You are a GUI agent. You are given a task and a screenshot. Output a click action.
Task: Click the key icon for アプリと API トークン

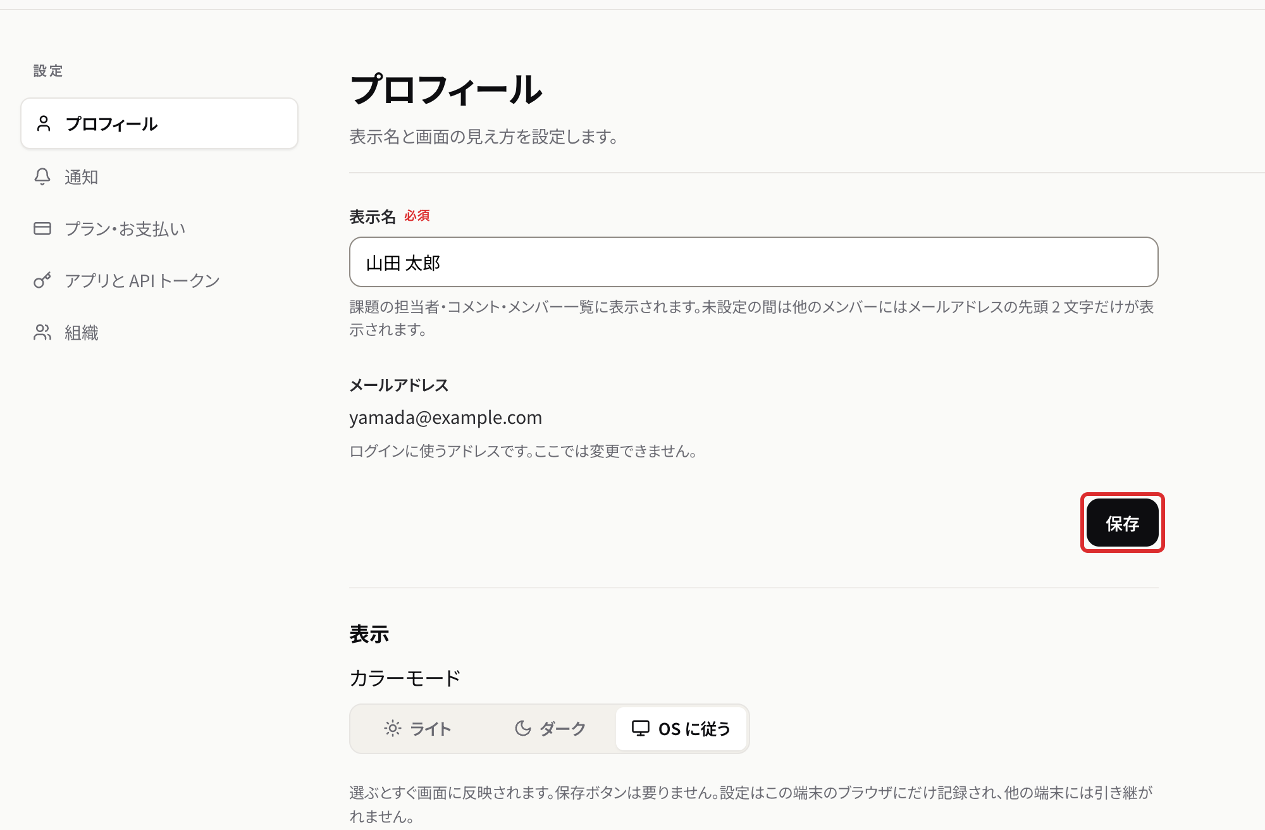(42, 280)
